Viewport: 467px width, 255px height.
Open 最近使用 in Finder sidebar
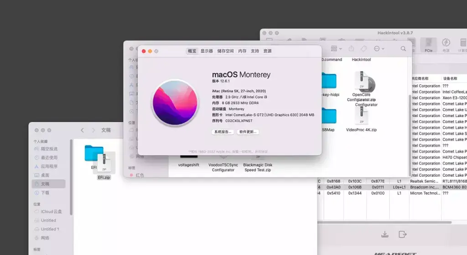point(48,158)
